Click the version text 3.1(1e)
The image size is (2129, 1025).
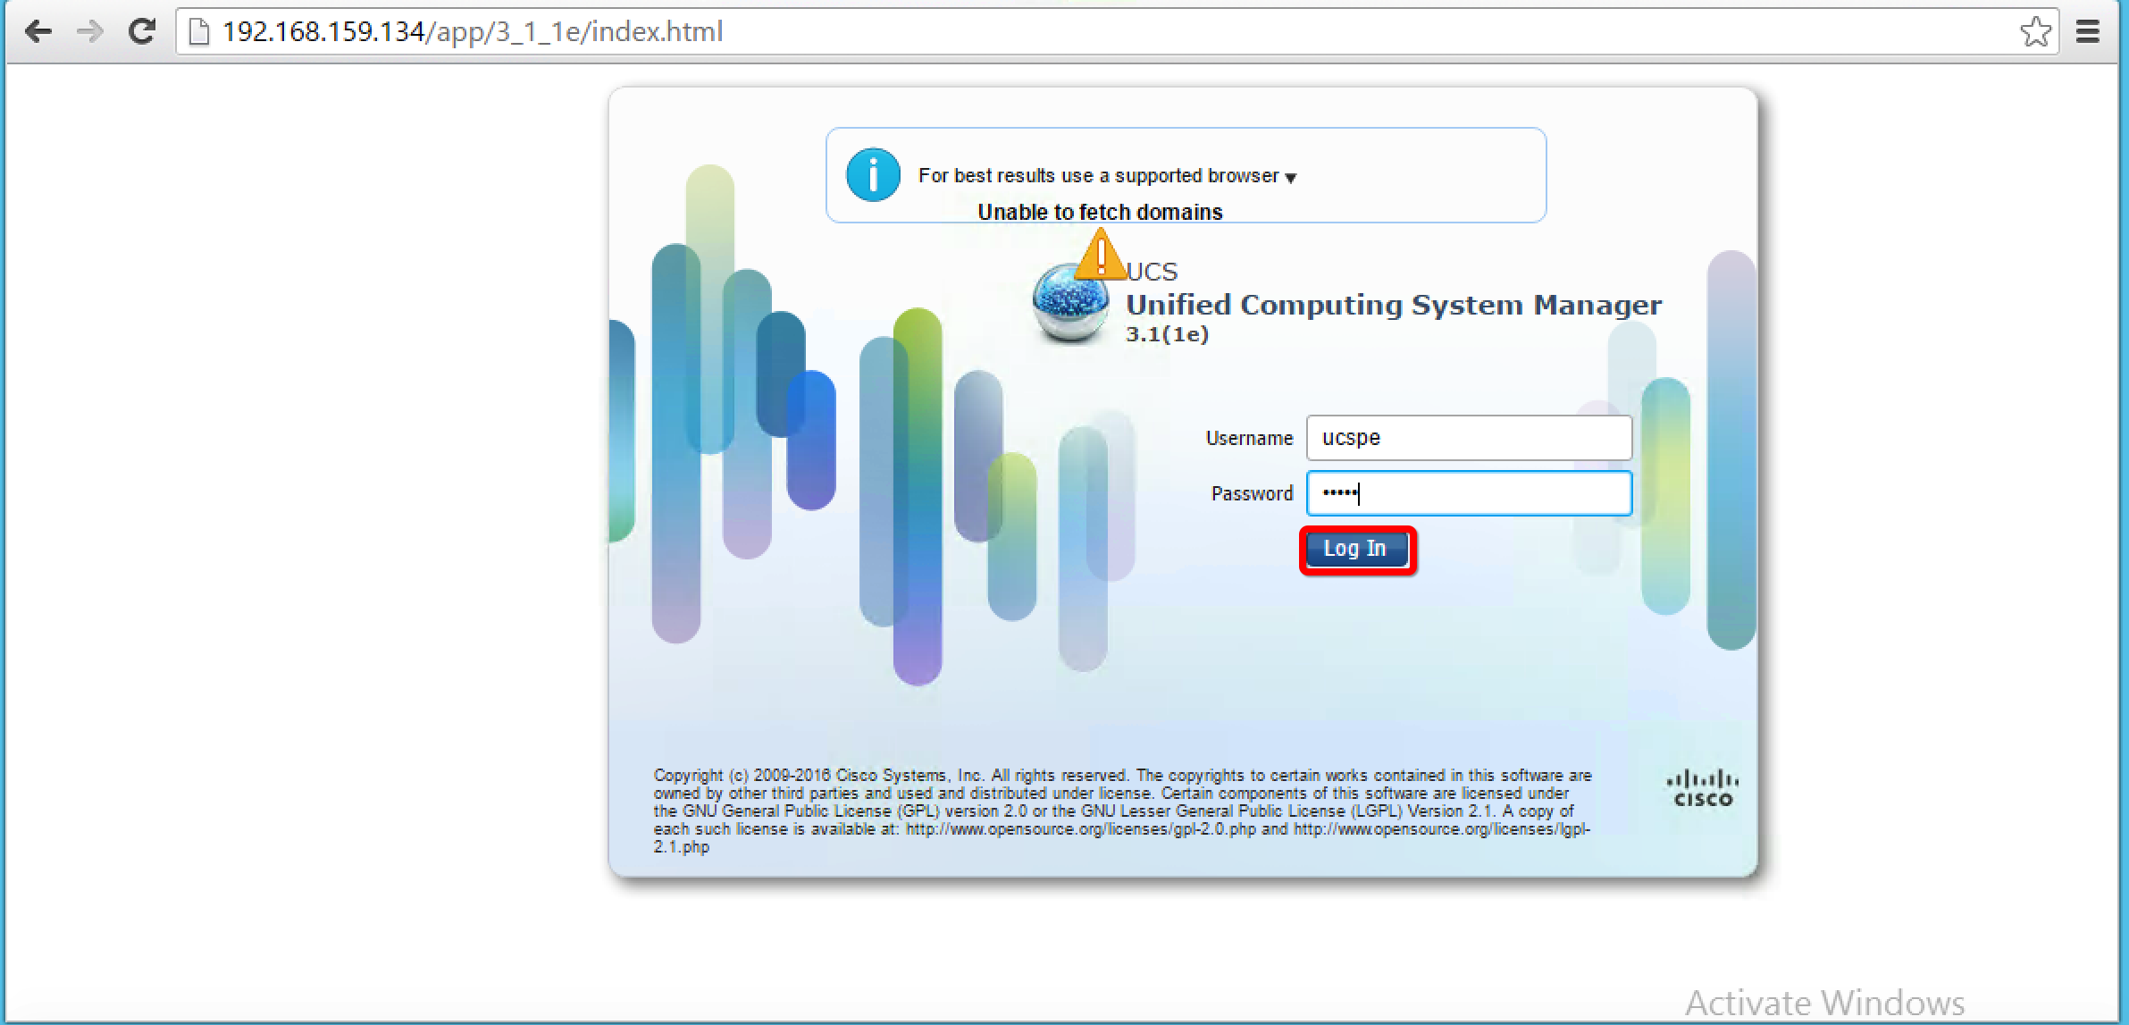[1167, 334]
